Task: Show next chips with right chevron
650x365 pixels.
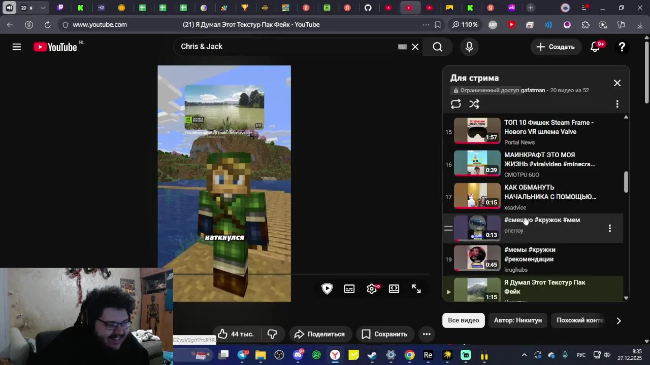Action: tap(619, 320)
